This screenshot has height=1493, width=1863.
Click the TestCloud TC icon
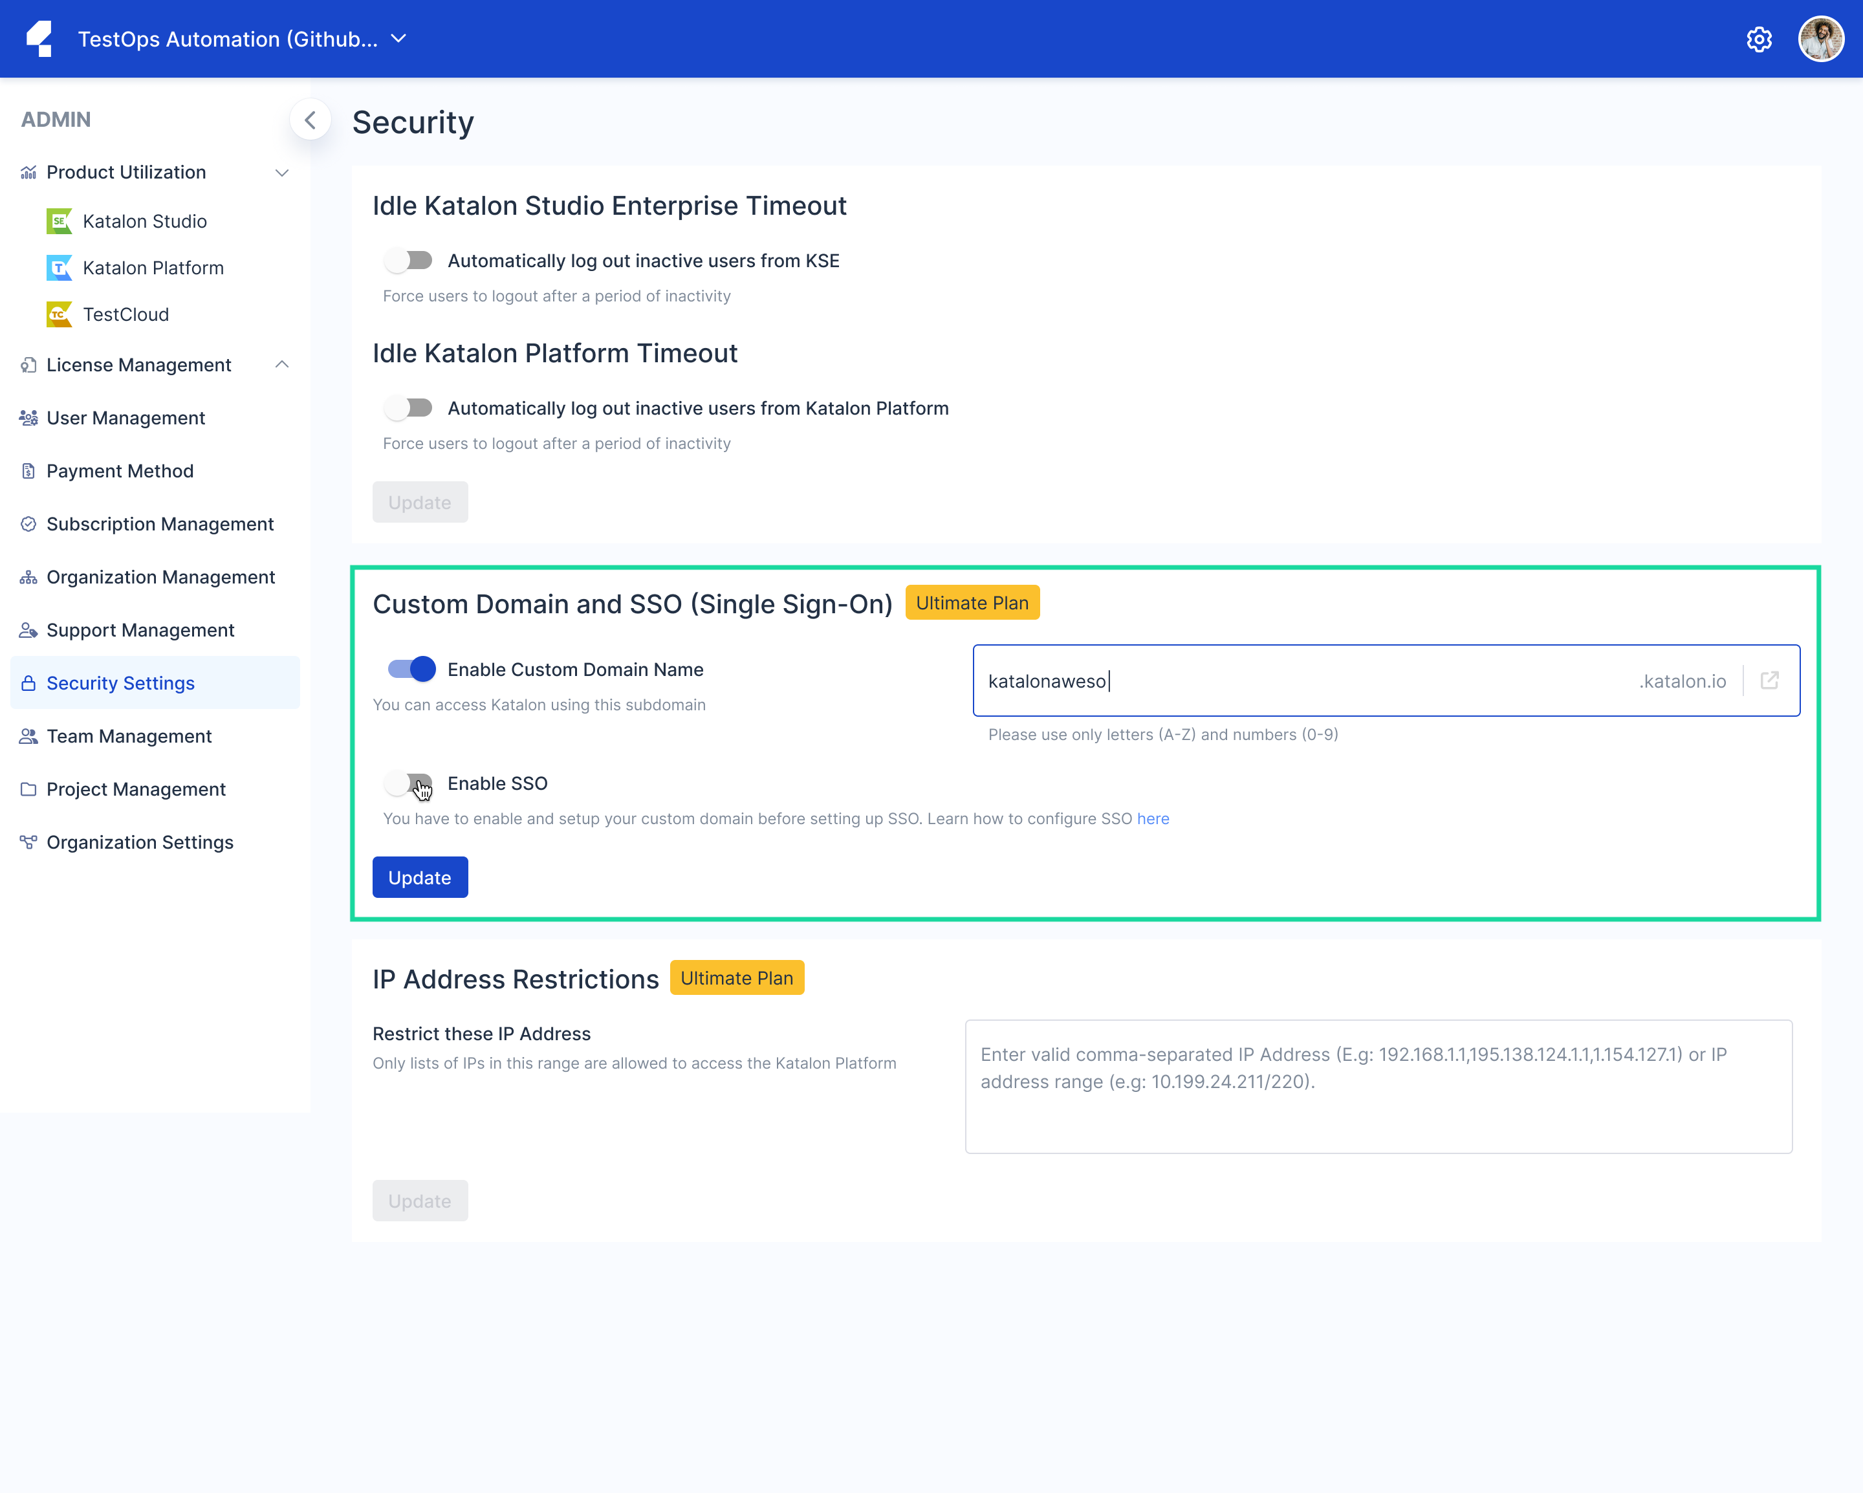pos(59,314)
